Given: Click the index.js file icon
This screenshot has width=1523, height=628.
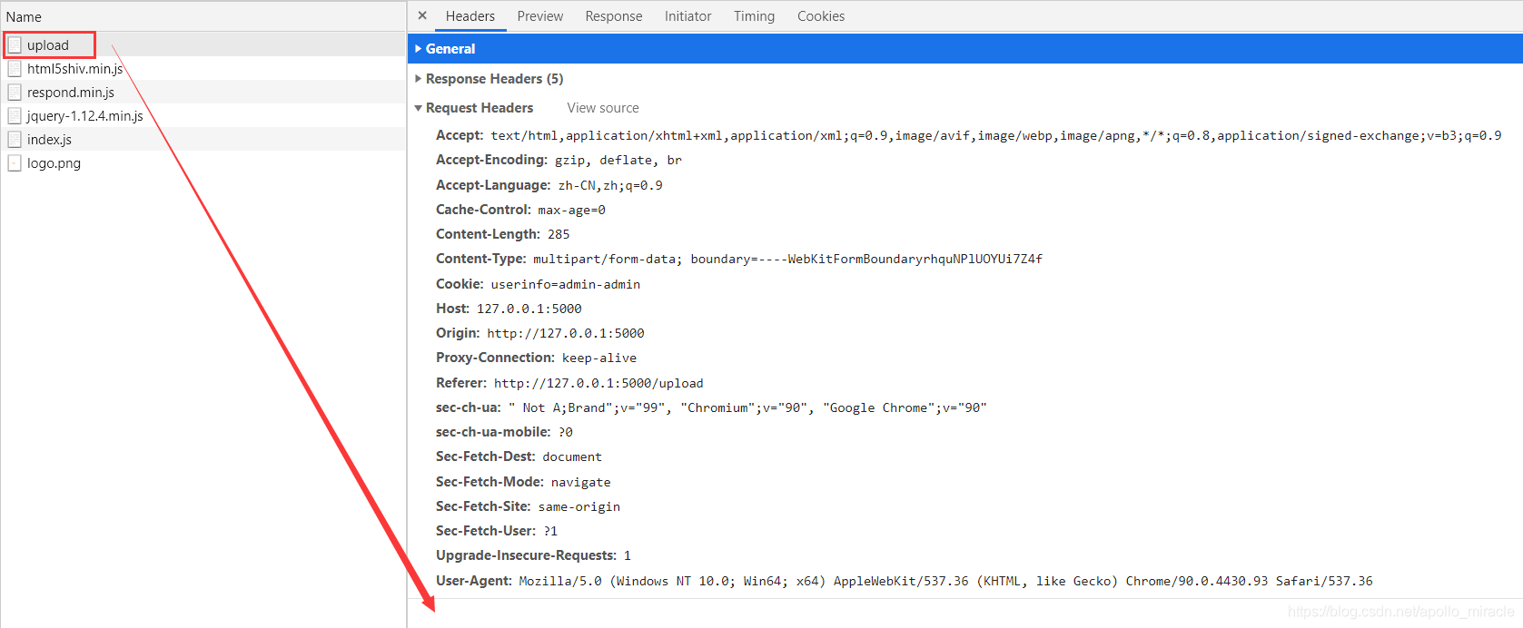Looking at the screenshot, I should coord(15,140).
